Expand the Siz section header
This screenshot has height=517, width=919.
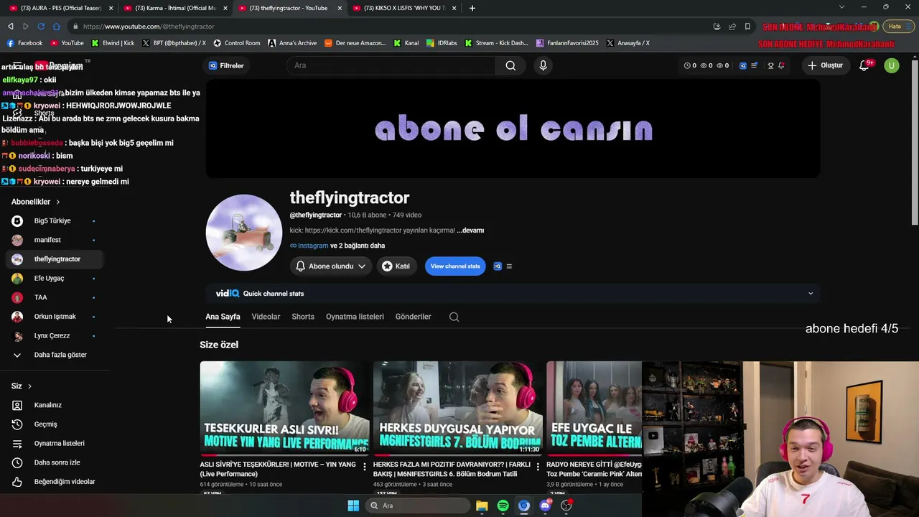[22, 386]
